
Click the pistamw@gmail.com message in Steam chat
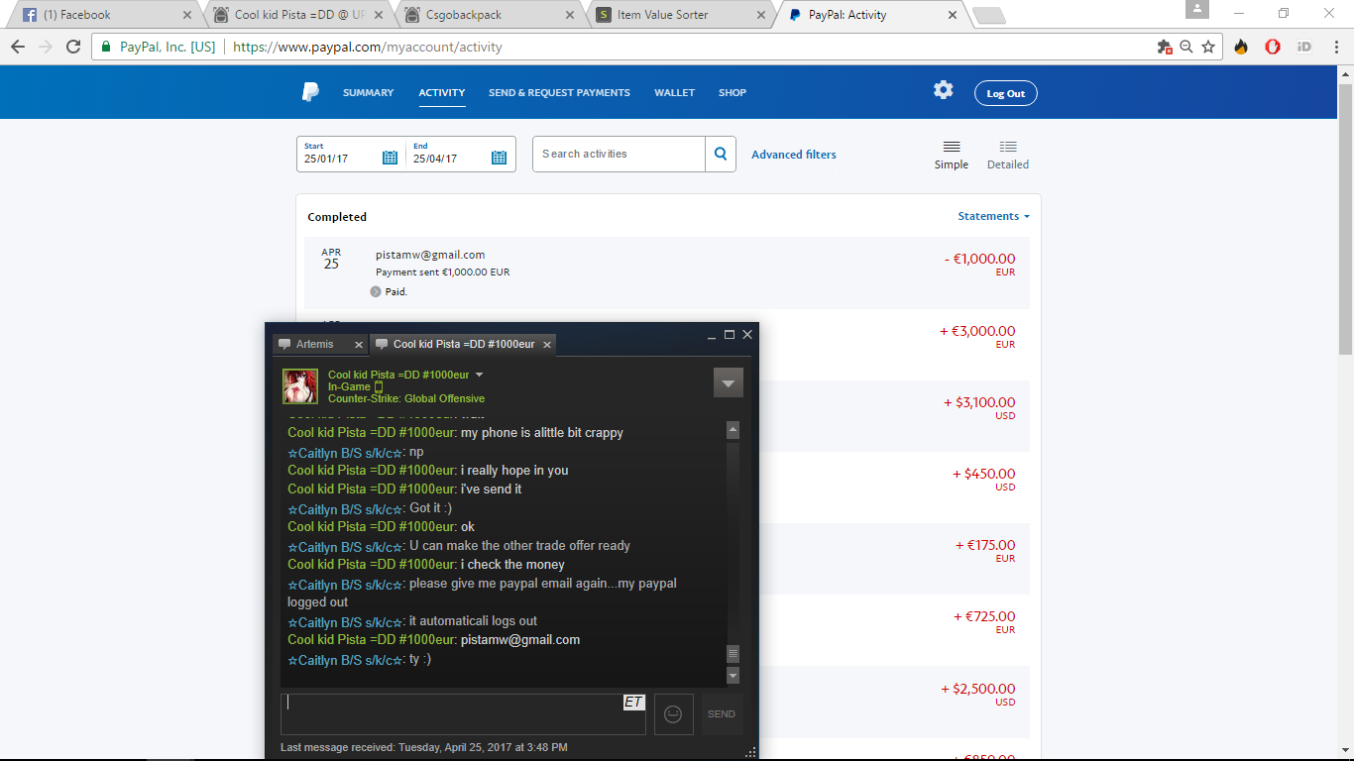pos(520,640)
